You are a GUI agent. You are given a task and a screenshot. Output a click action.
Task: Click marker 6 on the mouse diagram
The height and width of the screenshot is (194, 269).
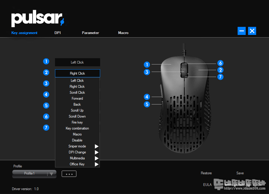tap(221, 63)
